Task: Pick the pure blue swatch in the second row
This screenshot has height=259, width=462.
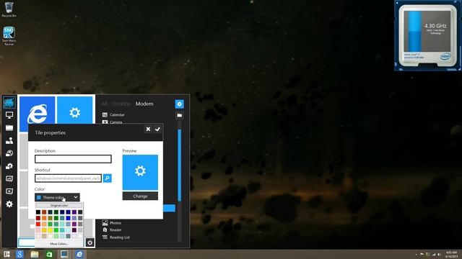Action: coord(68,218)
